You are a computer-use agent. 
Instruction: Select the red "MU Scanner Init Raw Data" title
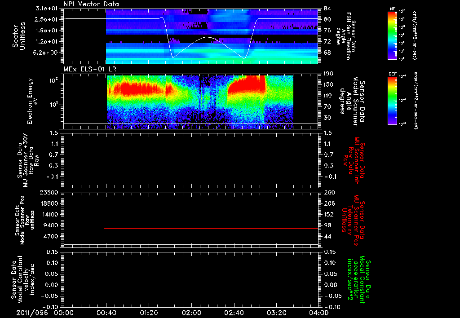[x=353, y=160]
